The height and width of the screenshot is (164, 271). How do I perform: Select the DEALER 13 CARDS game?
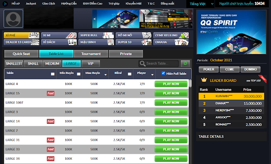(22, 42)
